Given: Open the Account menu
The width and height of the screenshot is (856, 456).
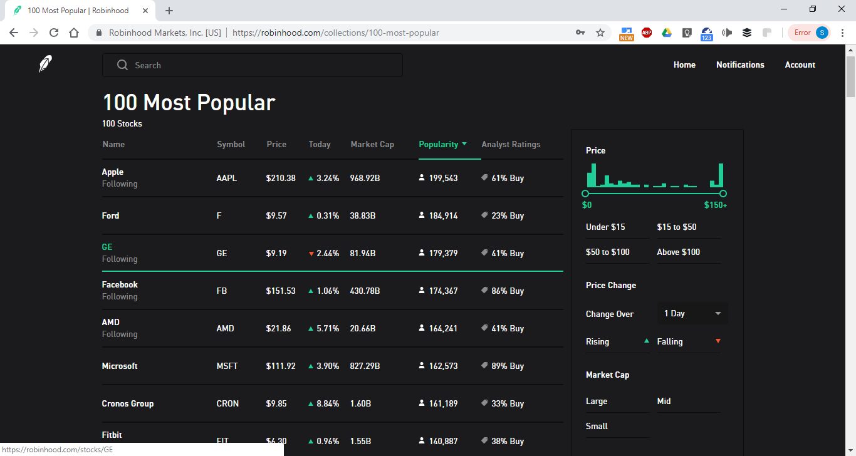Looking at the screenshot, I should click(x=800, y=65).
